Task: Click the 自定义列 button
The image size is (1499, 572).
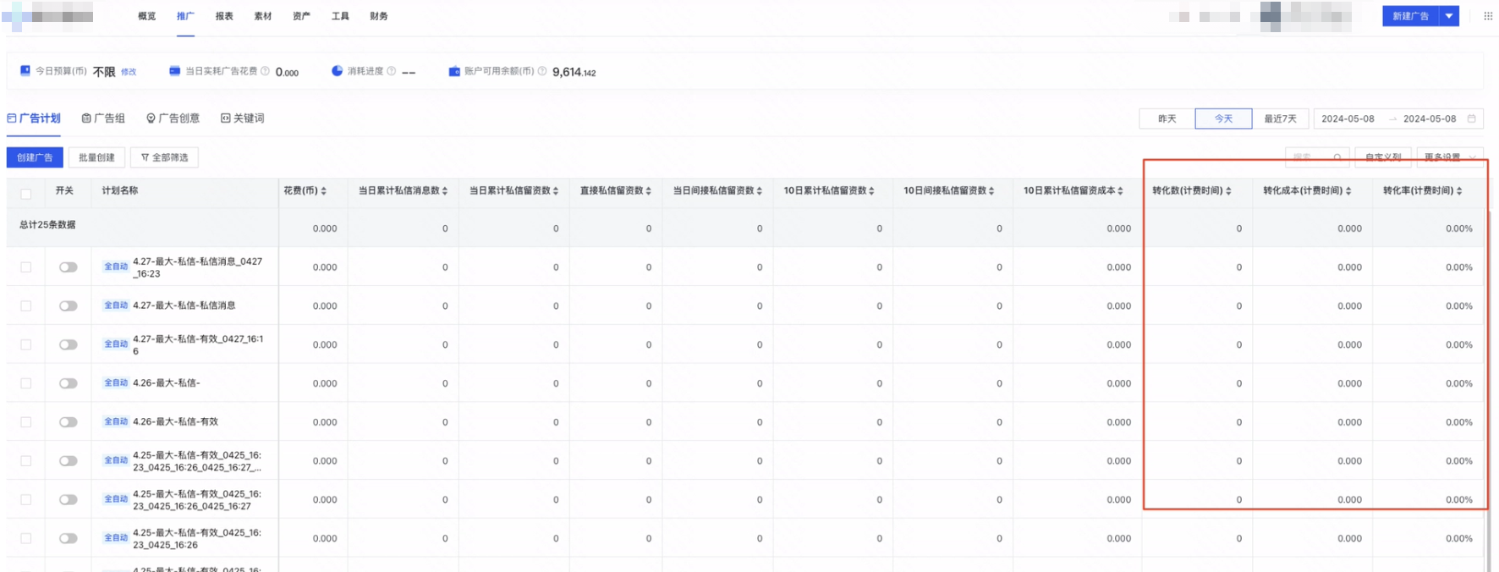Action: pos(1383,157)
